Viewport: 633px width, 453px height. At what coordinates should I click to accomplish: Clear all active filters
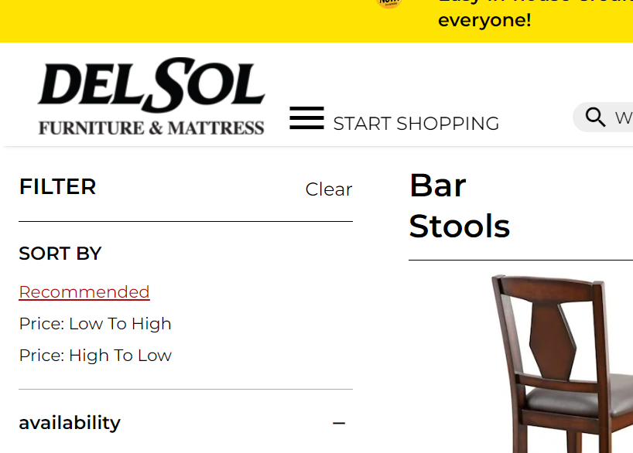328,189
